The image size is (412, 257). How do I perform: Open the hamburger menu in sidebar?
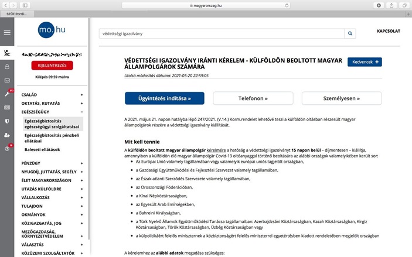(x=7, y=33)
